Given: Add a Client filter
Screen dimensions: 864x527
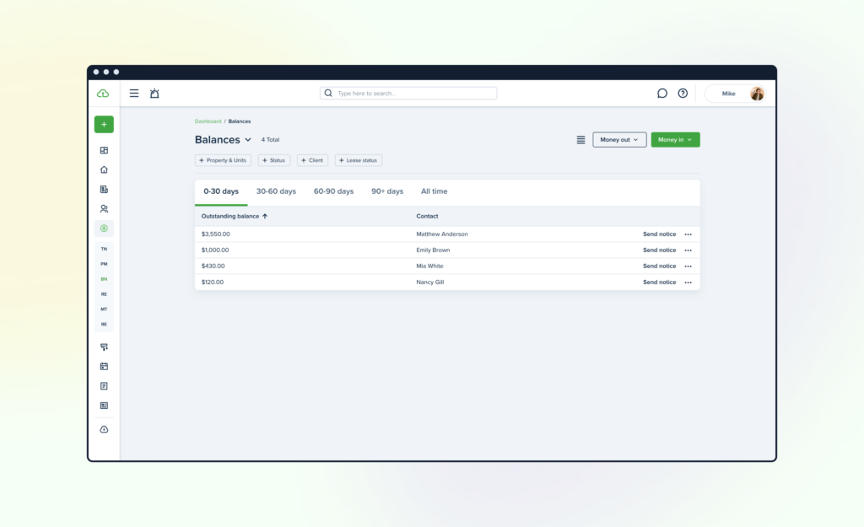Looking at the screenshot, I should (x=312, y=160).
